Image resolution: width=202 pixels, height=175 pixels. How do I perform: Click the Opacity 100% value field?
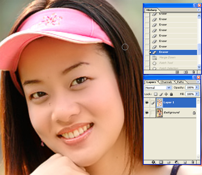pyautogui.click(x=190, y=87)
